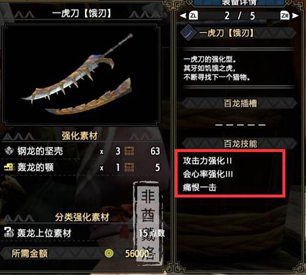Click the item box icon beside 5
This screenshot has width=306, height=275.
(129, 167)
